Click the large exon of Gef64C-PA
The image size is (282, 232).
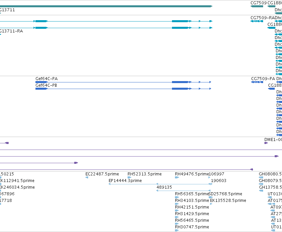[x=180, y=82]
